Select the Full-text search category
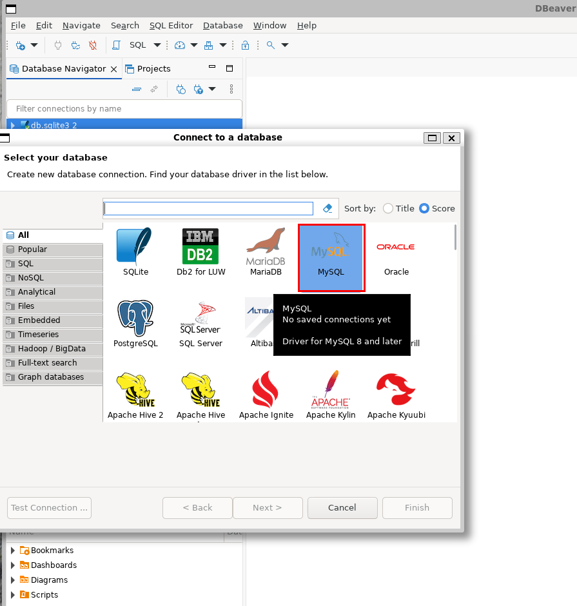 pos(53,363)
